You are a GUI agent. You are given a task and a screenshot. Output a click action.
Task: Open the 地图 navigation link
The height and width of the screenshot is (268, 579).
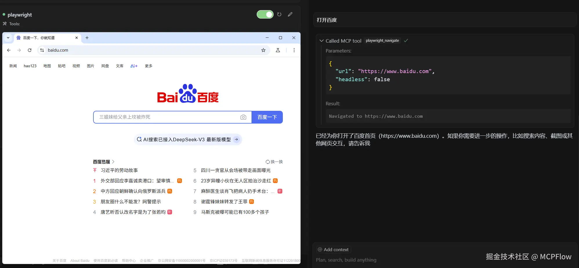tap(47, 66)
